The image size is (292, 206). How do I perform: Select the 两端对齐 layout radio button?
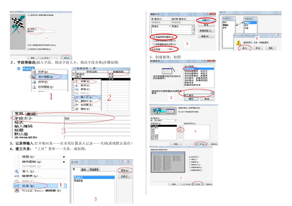point(190,165)
